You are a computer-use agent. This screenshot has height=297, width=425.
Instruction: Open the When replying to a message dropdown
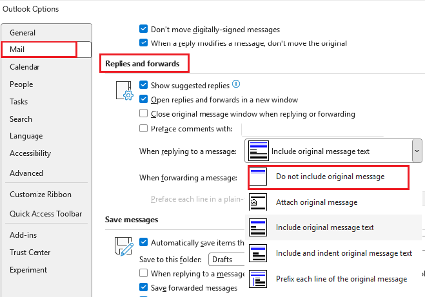coord(333,151)
